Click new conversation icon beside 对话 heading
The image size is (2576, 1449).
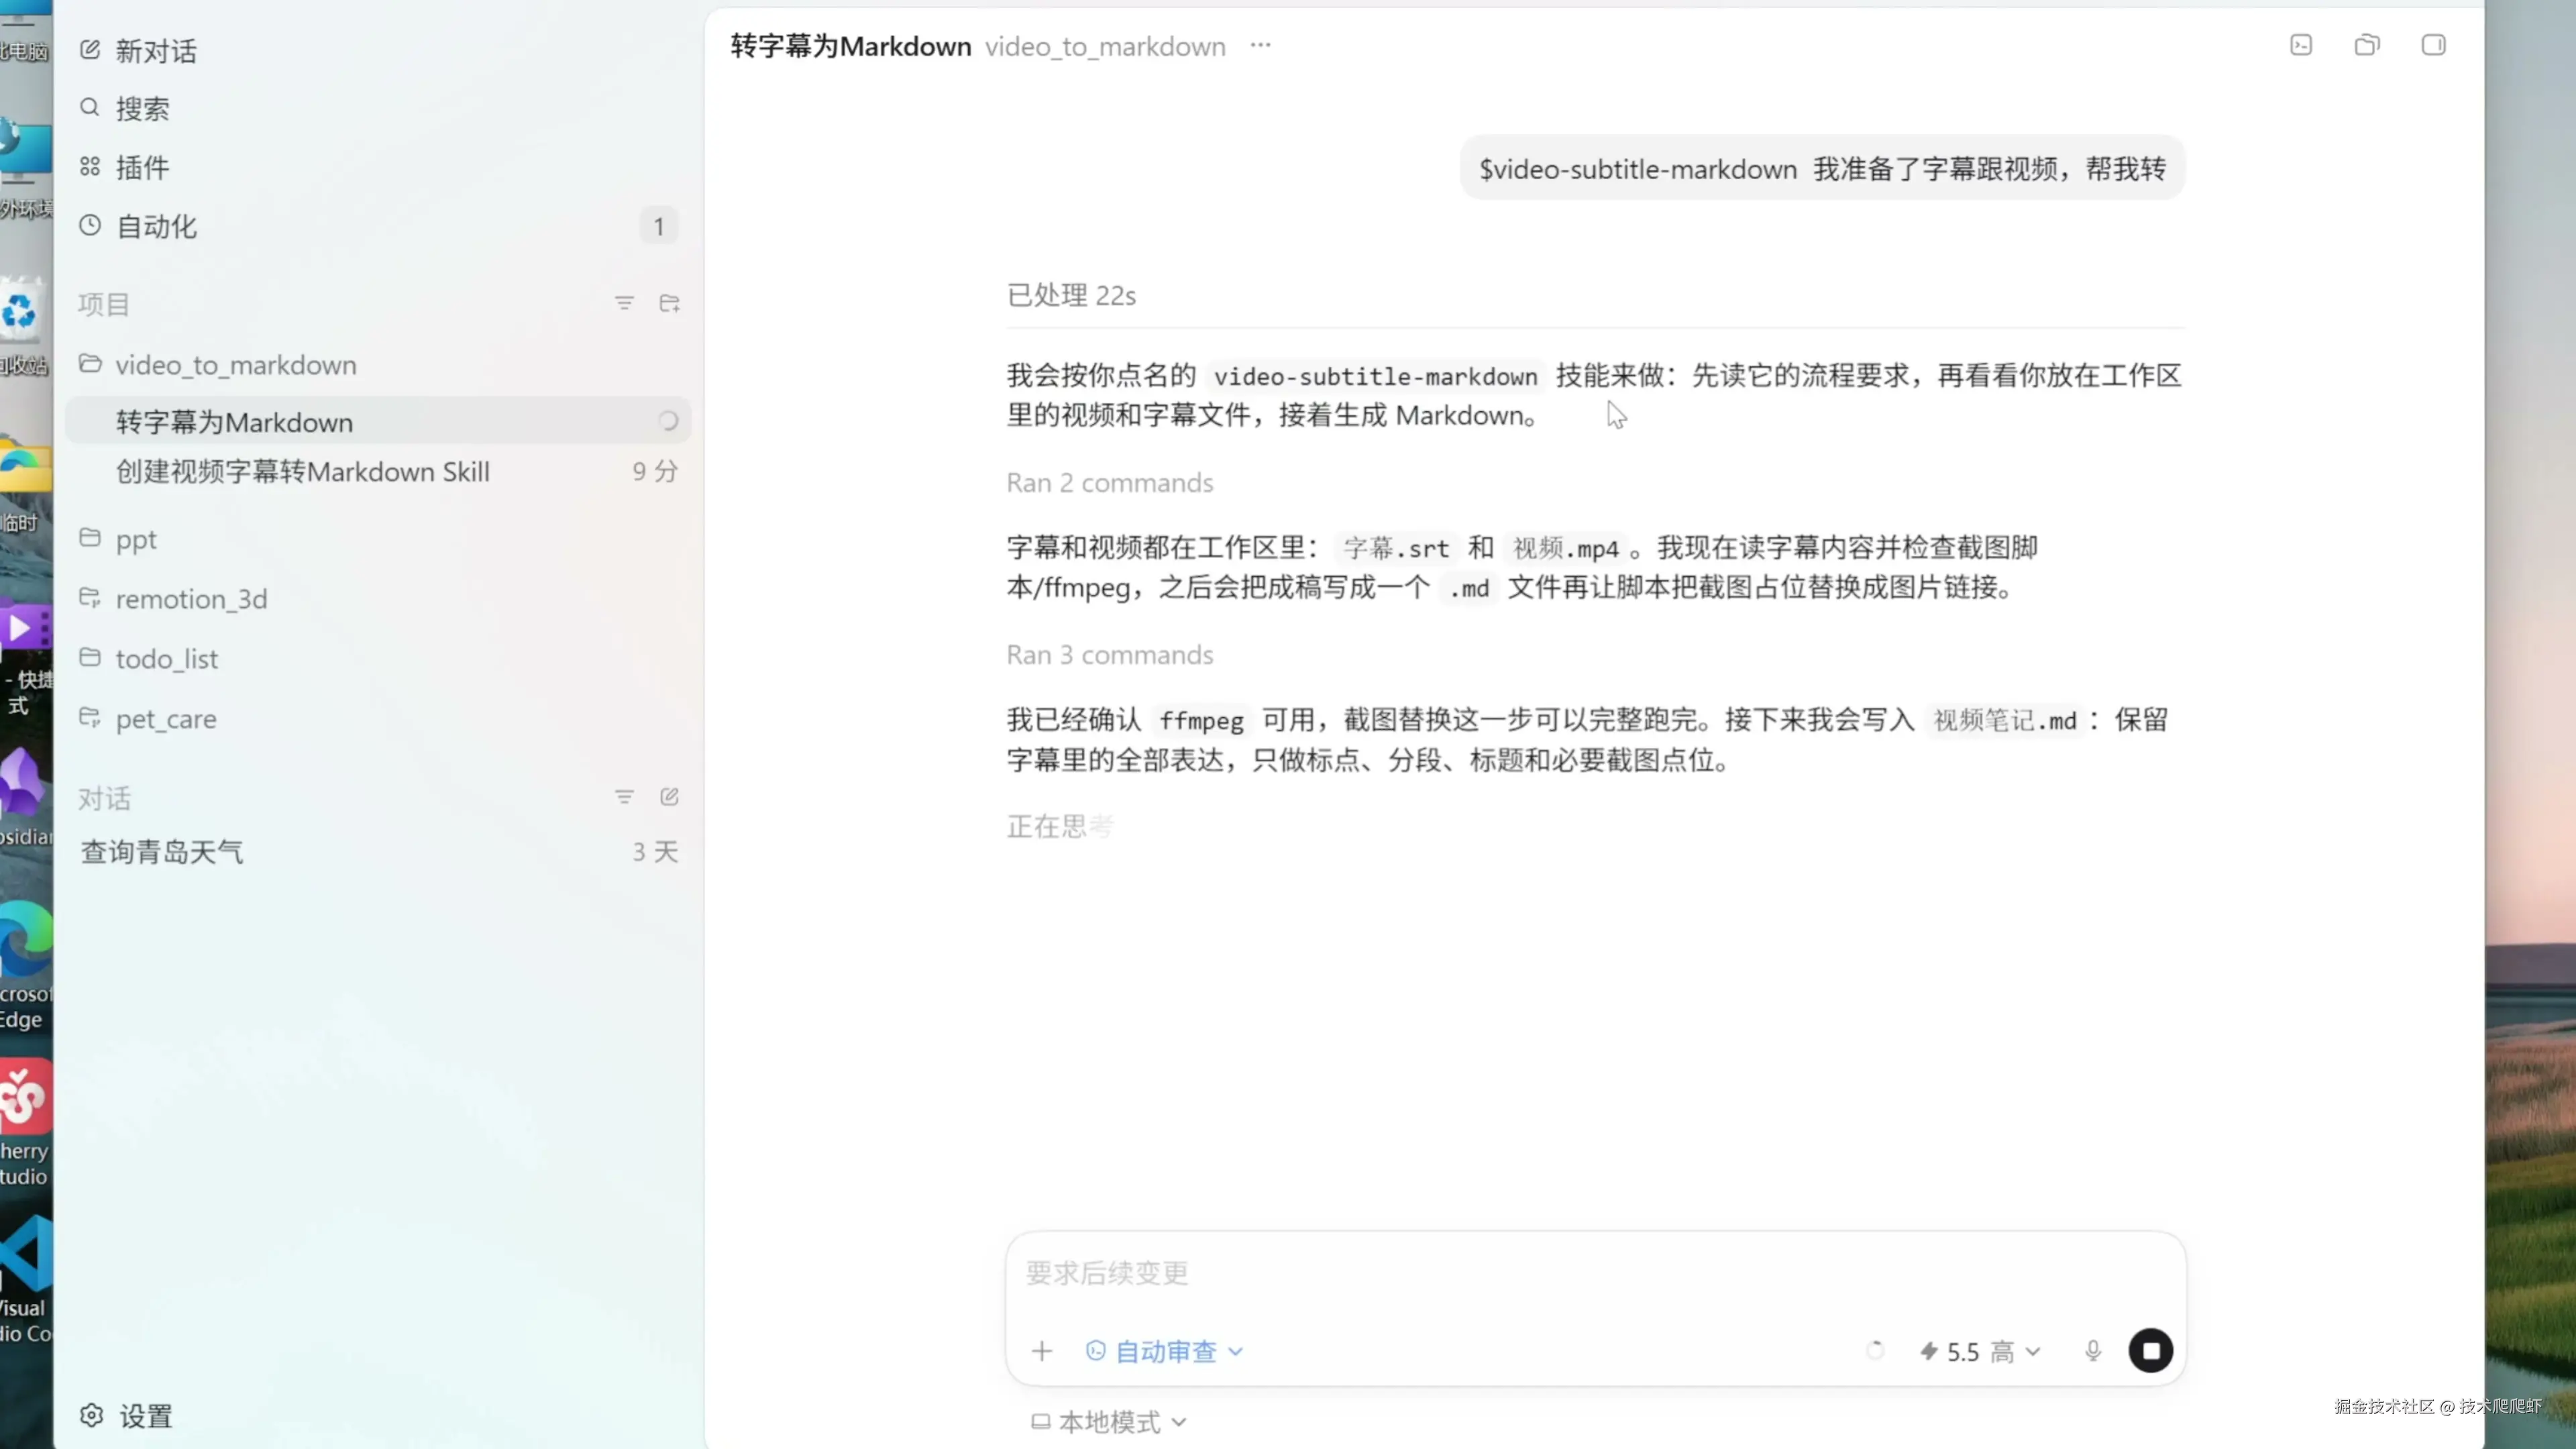pyautogui.click(x=670, y=797)
